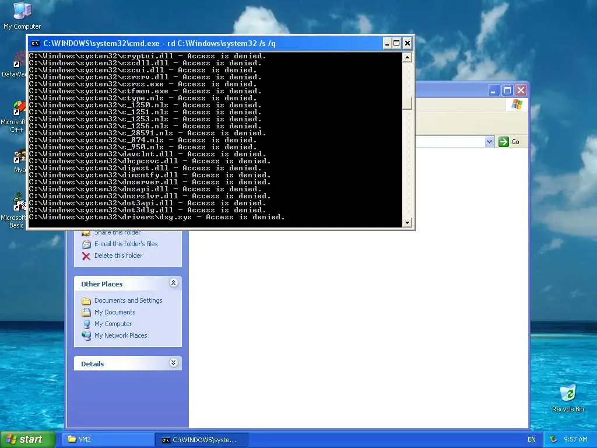Click the cmd window title bar icon
Image resolution: width=597 pixels, height=448 pixels.
coord(35,43)
